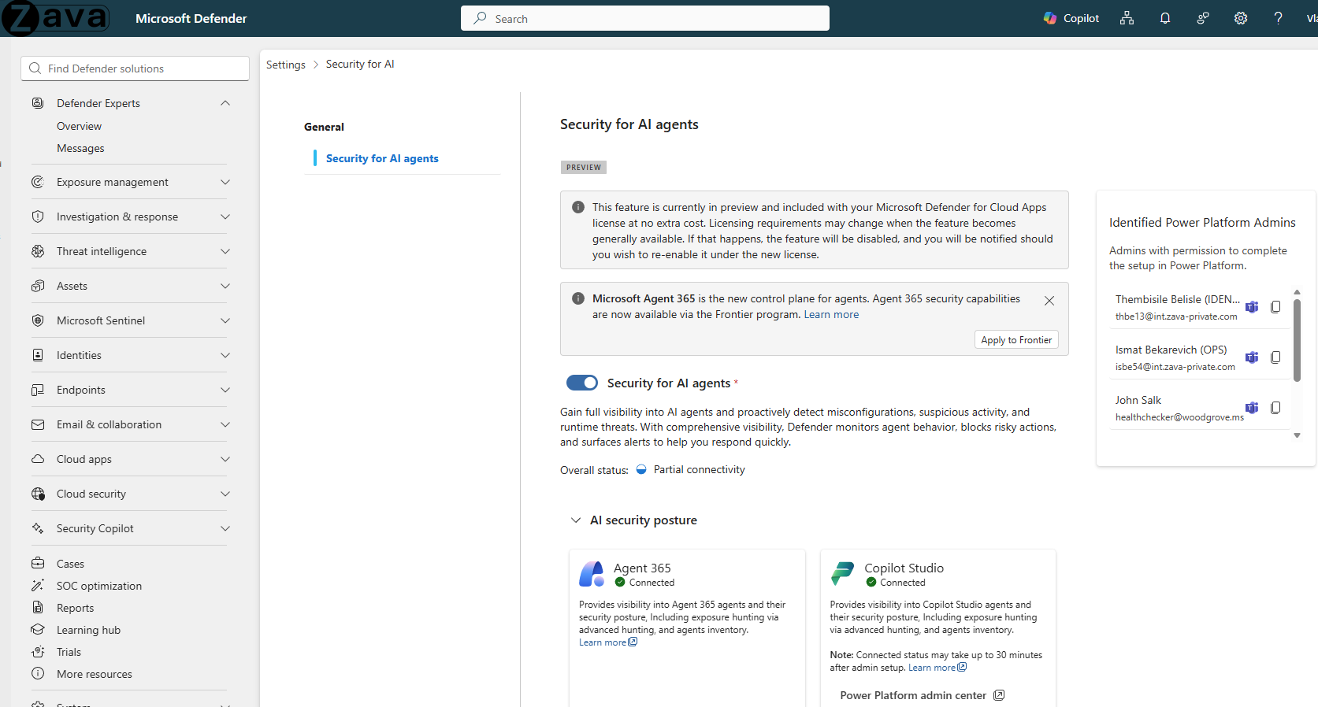Go to Settings breadcrumb
1318x707 pixels.
click(286, 65)
